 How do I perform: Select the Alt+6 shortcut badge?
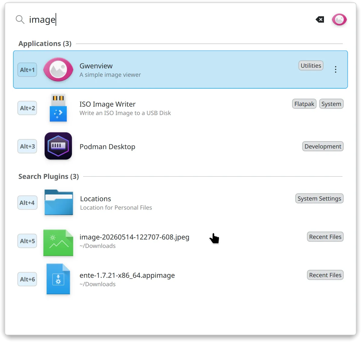pos(27,279)
